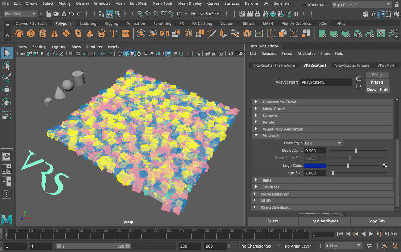Toggle use all lights in viewport toolbar
The image size is (401, 252).
[152, 54]
